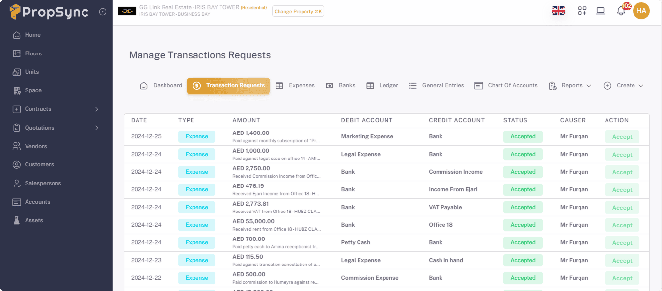
Task: Expand the Create dropdown
Action: tap(623, 85)
